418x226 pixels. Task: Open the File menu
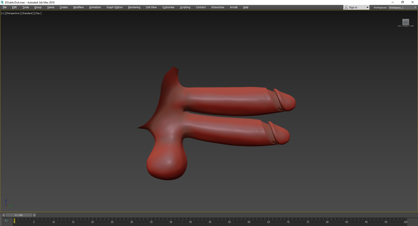click(5, 7)
